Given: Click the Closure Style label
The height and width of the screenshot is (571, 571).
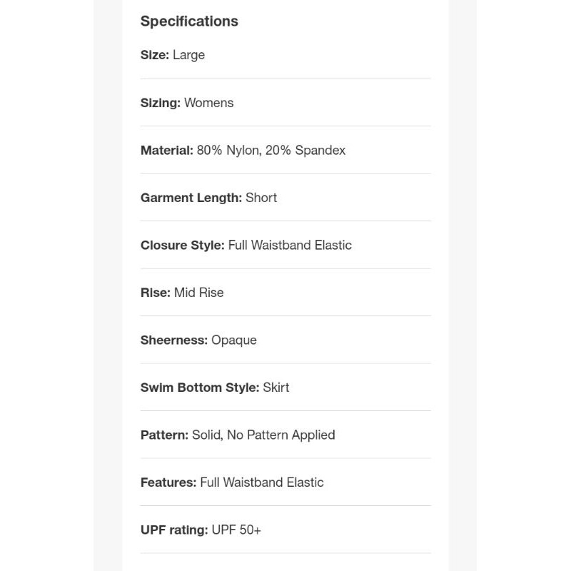Looking at the screenshot, I should coord(182,246).
